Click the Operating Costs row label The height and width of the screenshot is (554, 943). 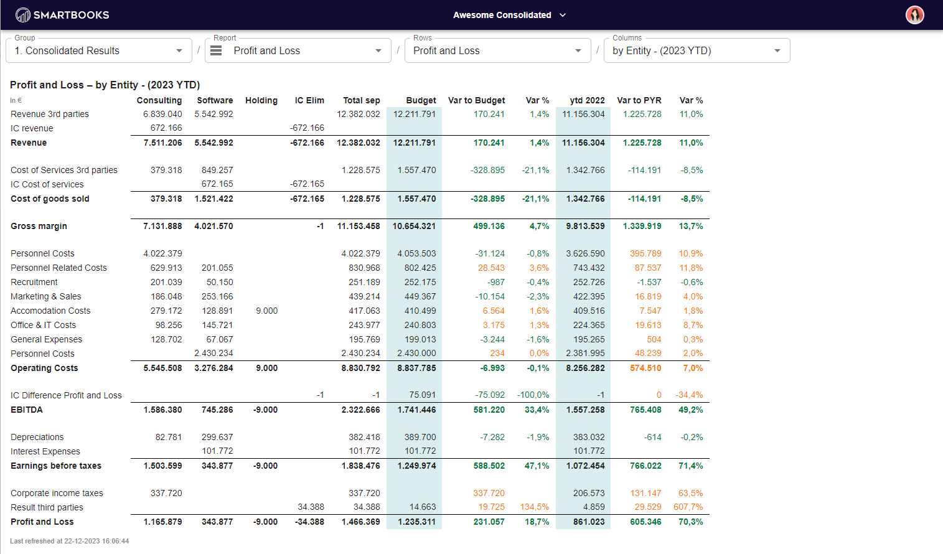(44, 368)
